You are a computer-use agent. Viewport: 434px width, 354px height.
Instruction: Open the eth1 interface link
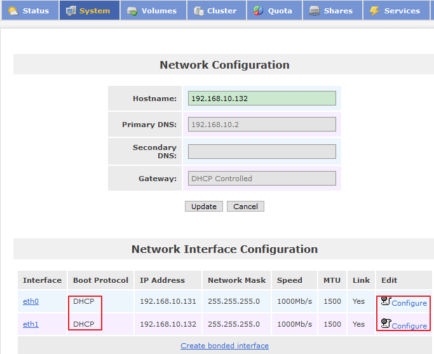[31, 324]
